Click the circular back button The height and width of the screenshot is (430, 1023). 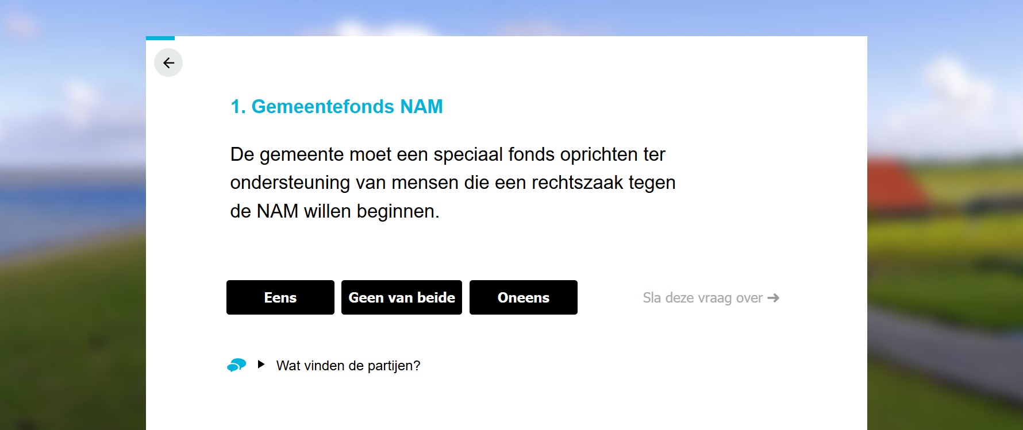168,63
